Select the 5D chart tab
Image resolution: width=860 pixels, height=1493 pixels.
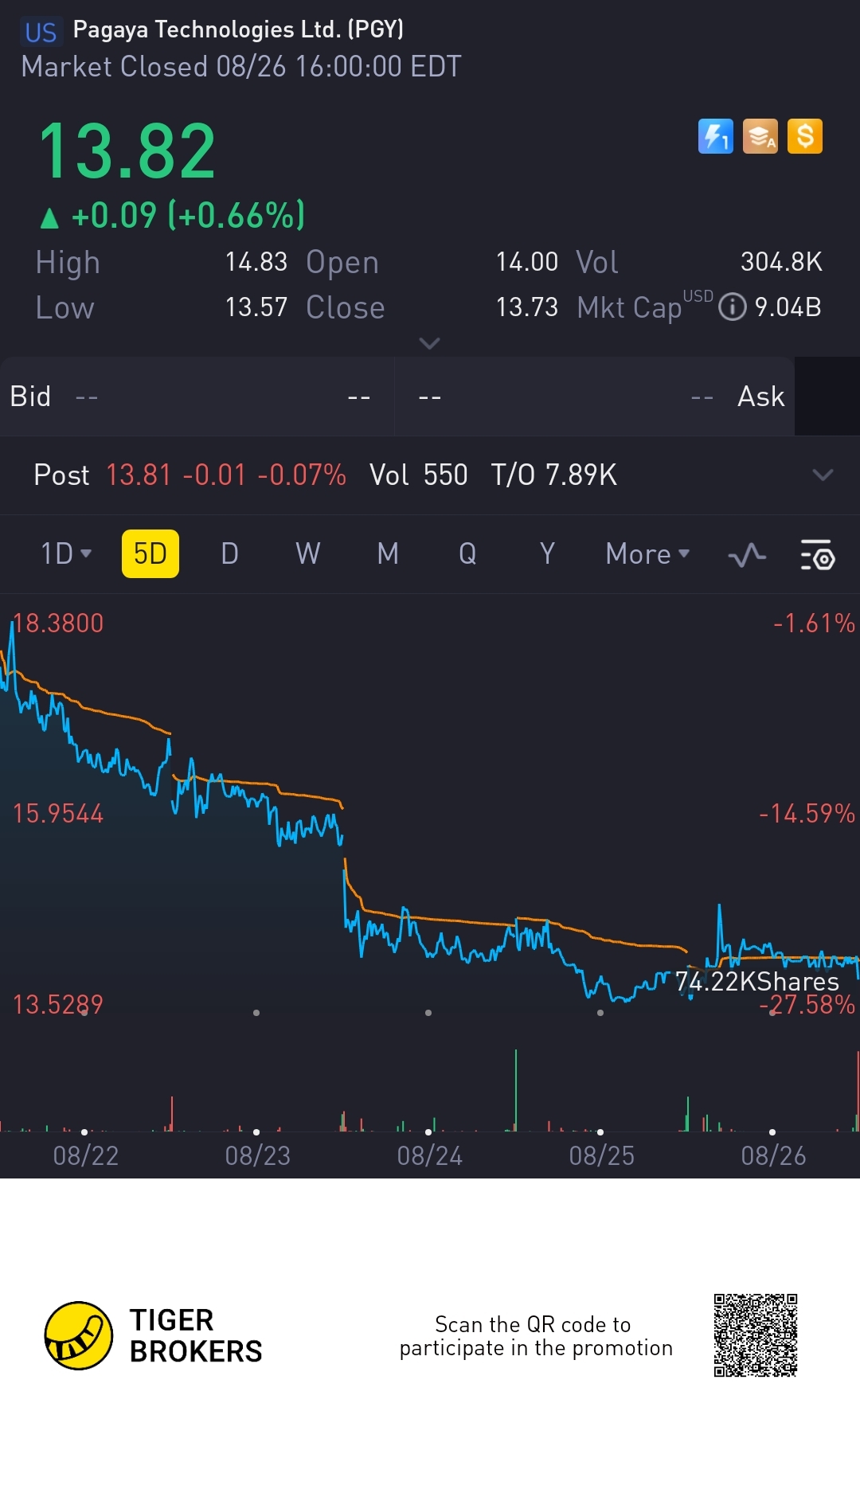[150, 553]
